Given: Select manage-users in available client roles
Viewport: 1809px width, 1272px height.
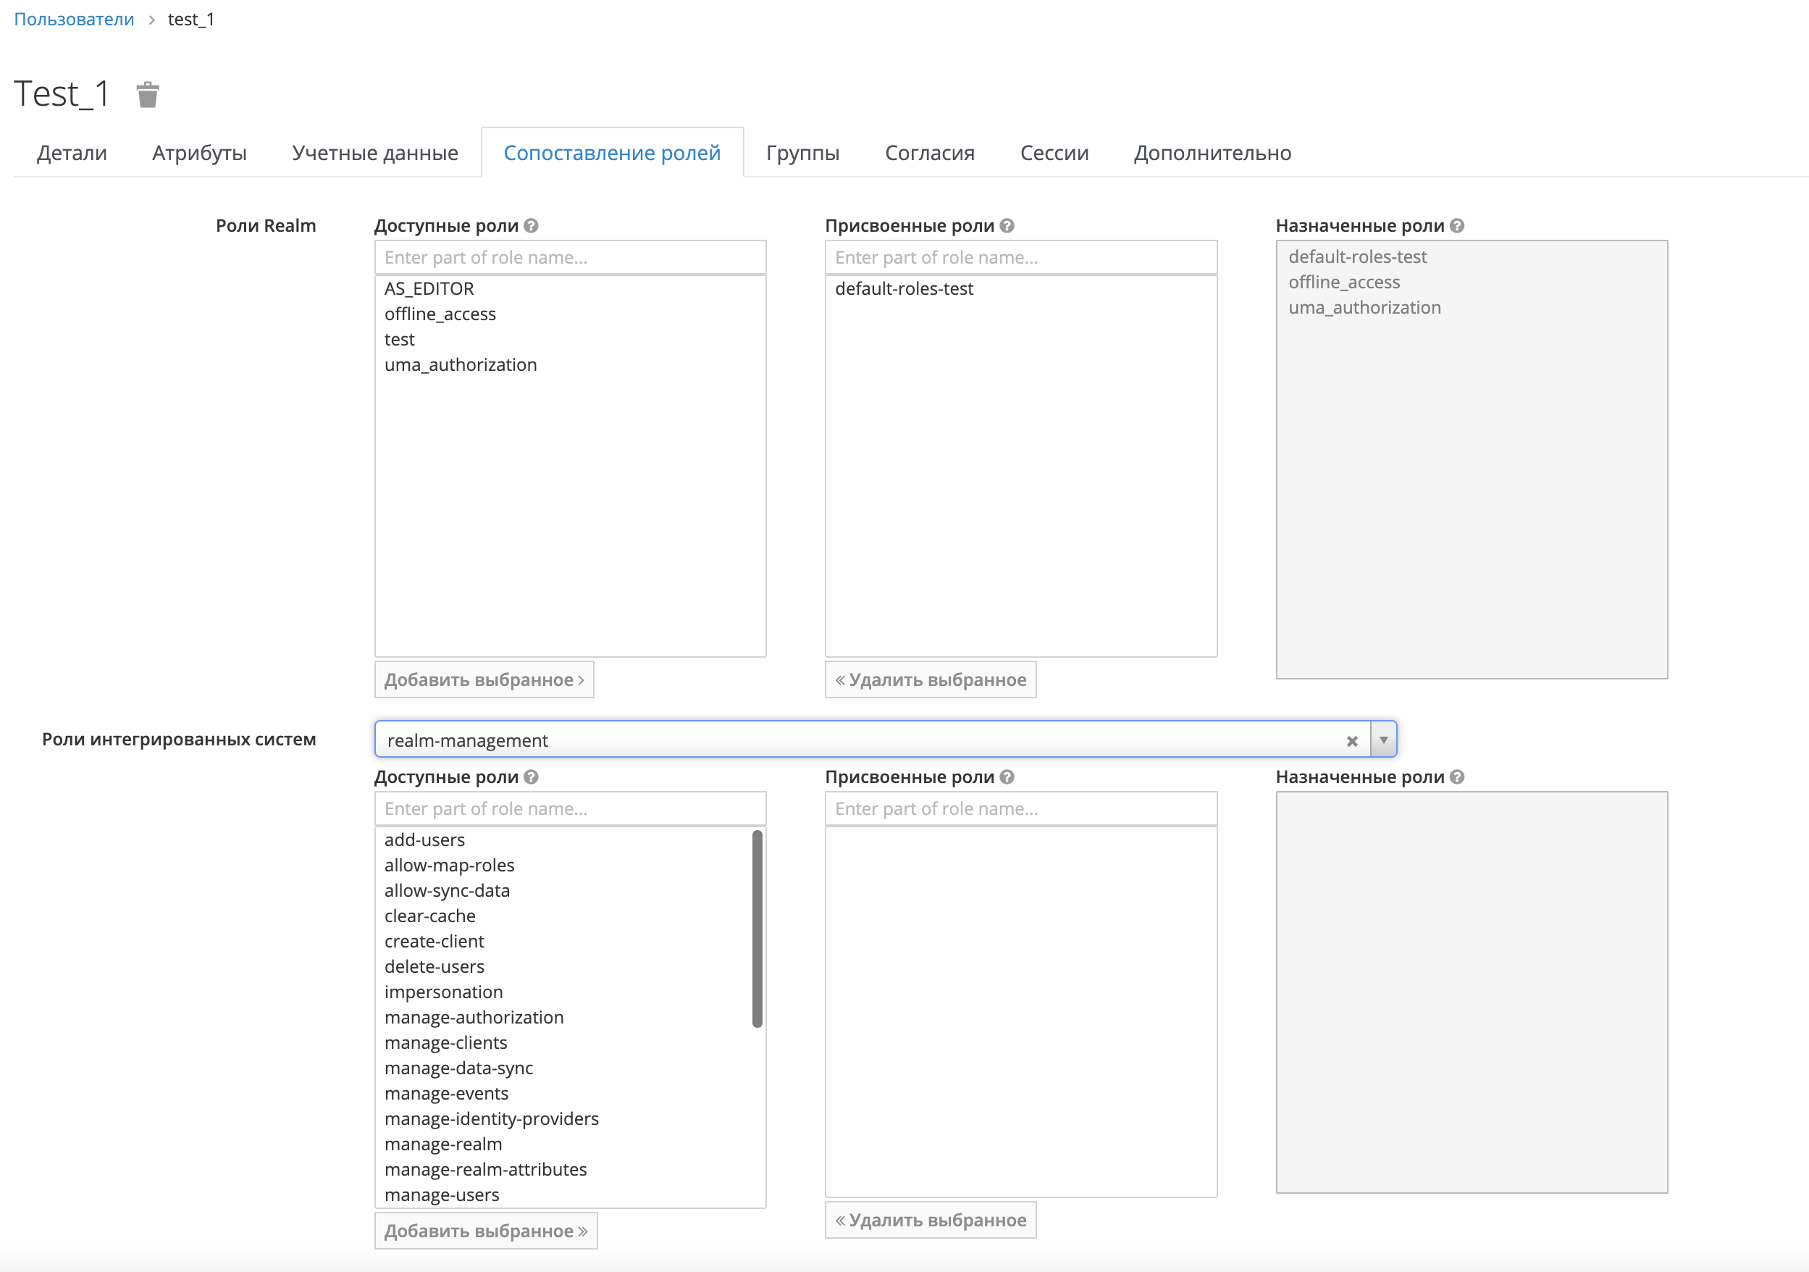Looking at the screenshot, I should tap(442, 1194).
